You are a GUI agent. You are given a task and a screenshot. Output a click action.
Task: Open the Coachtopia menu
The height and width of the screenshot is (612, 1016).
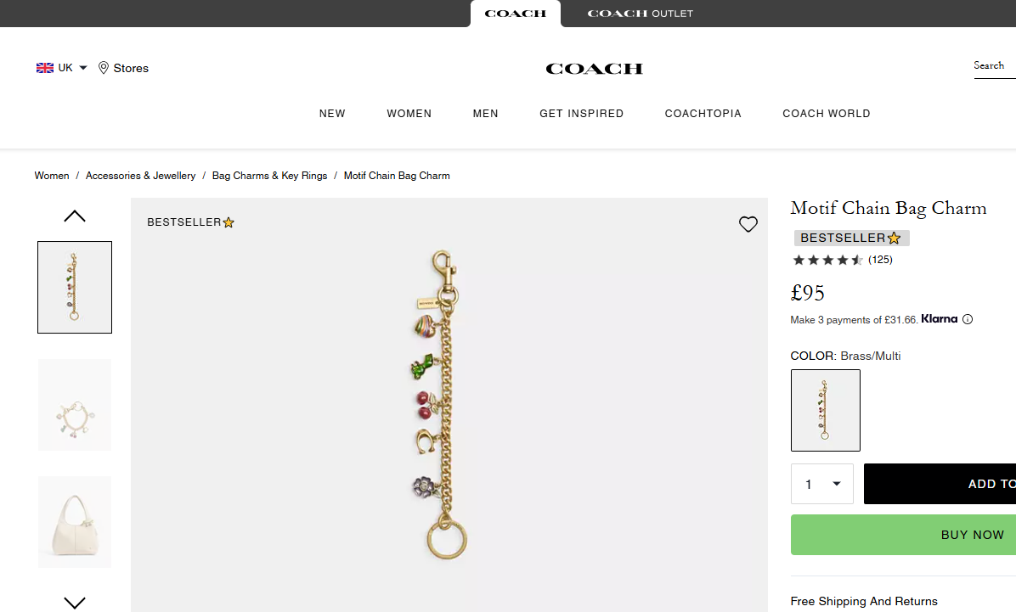pyautogui.click(x=703, y=114)
